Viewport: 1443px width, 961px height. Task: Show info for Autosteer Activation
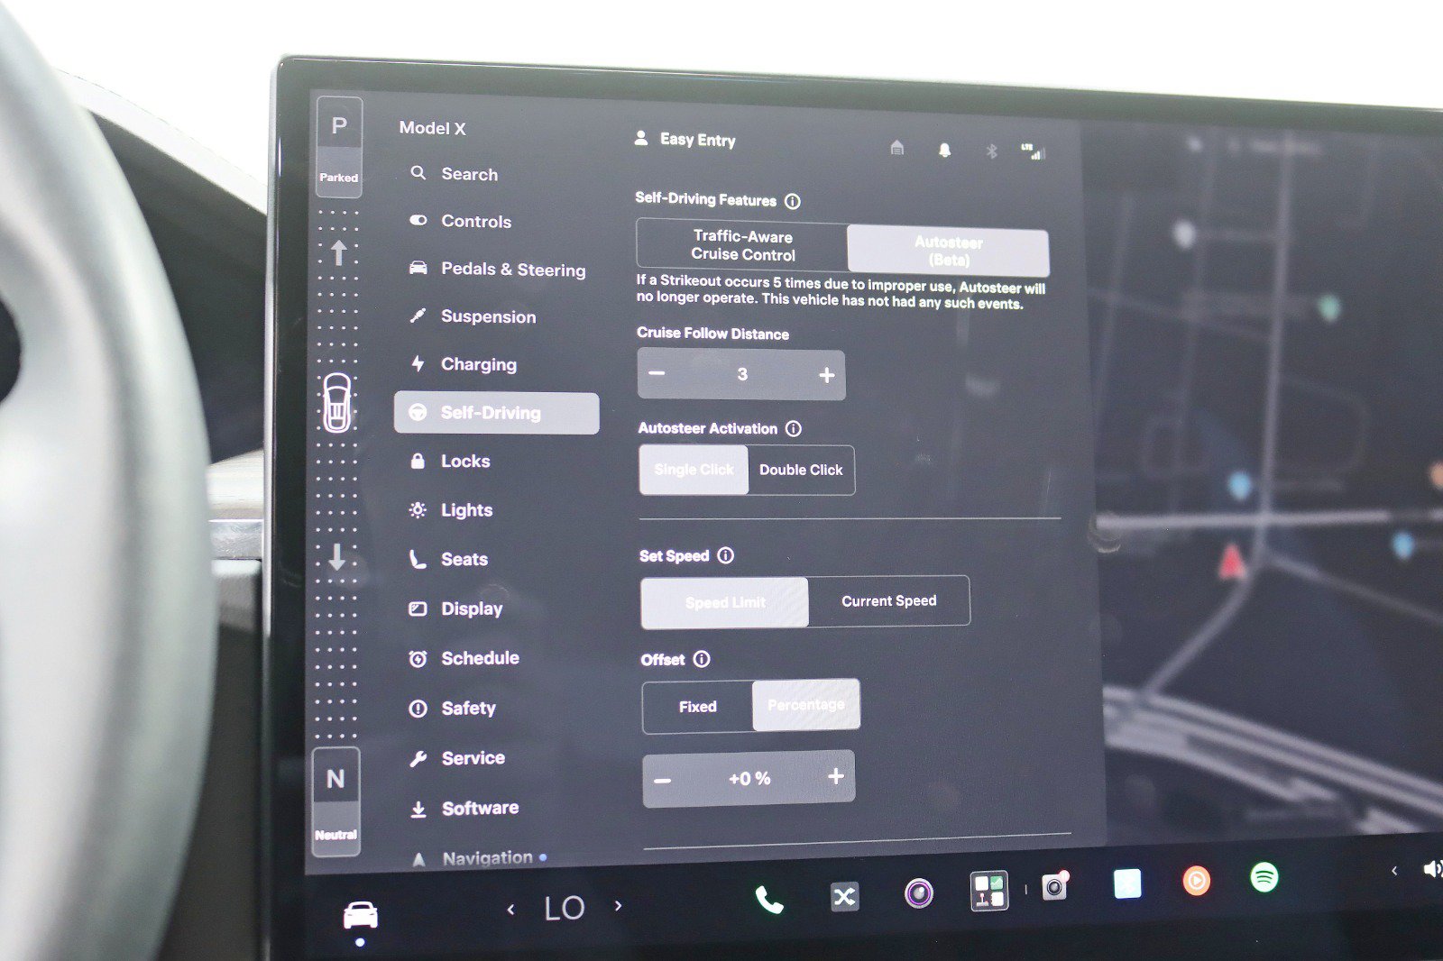(x=793, y=429)
